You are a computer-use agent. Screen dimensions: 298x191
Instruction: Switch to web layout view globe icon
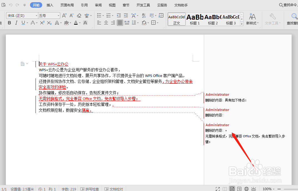pos(247,189)
